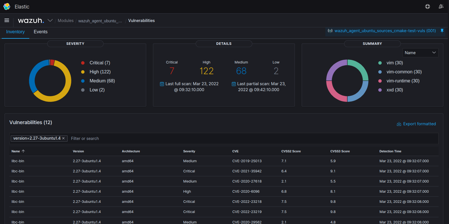Open the newsfeed celebration icon

[441, 6]
